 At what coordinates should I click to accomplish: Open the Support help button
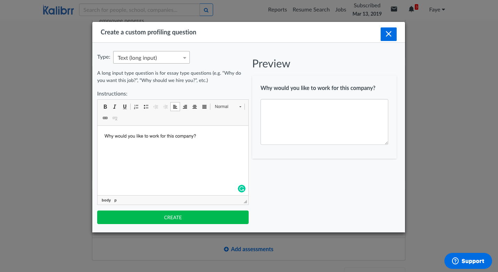[x=468, y=261]
